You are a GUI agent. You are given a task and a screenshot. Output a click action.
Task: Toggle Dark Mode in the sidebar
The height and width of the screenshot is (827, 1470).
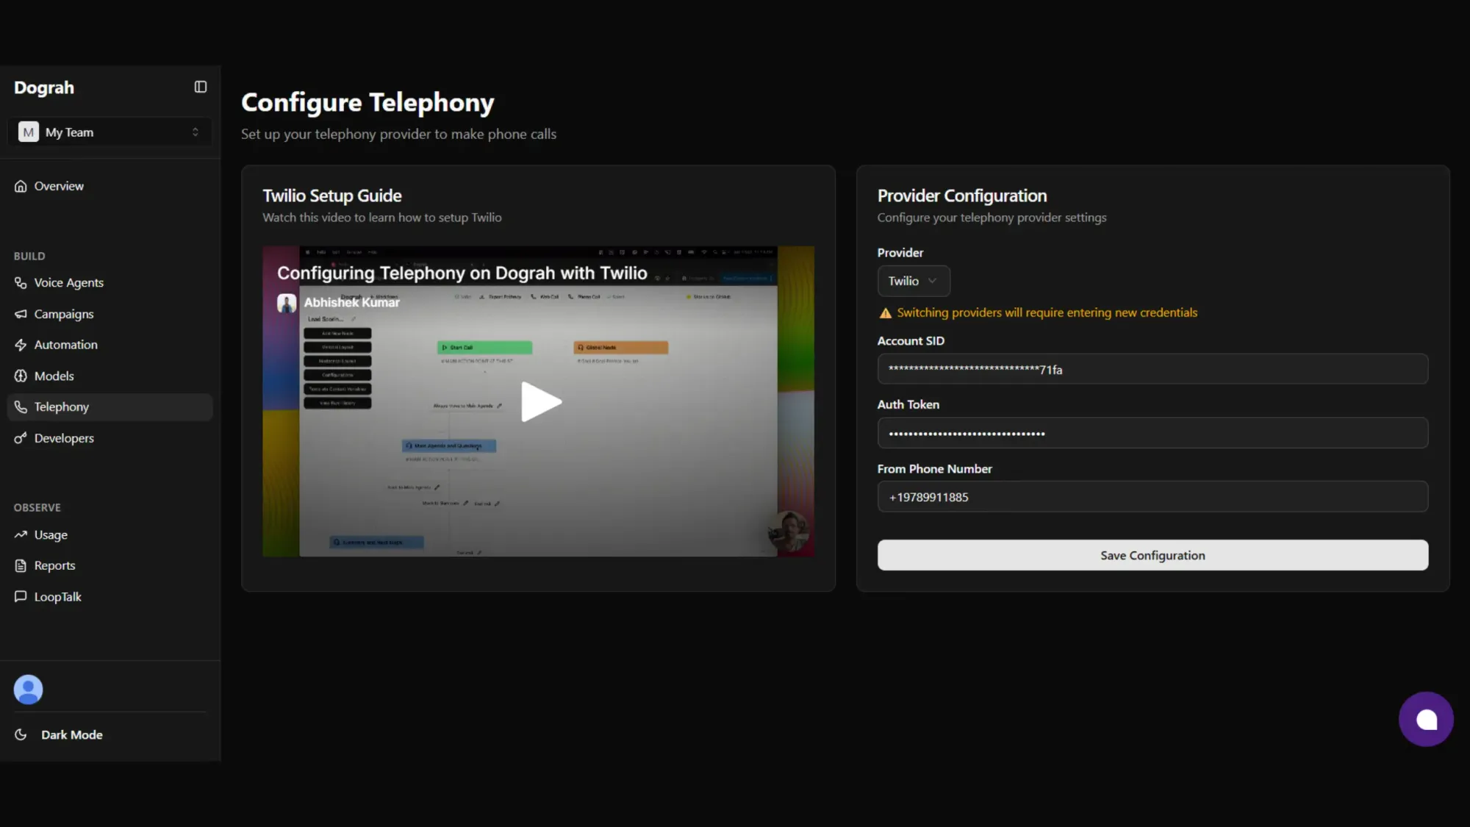(71, 734)
